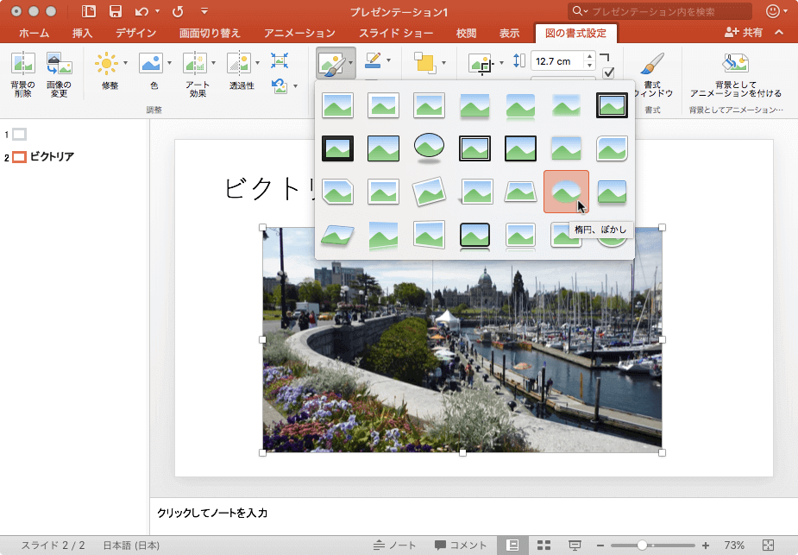
Task: Open the 書式ウィンドウ format pane
Action: pos(652,64)
